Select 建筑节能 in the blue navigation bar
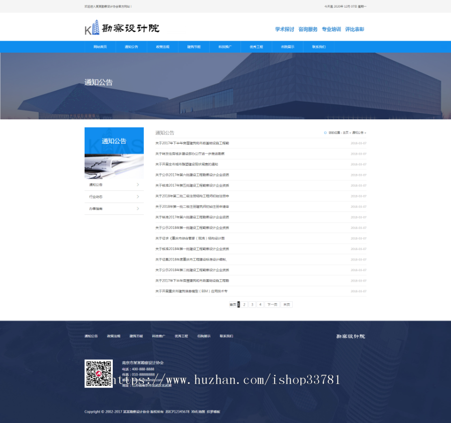The height and width of the screenshot is (423, 451). point(194,47)
